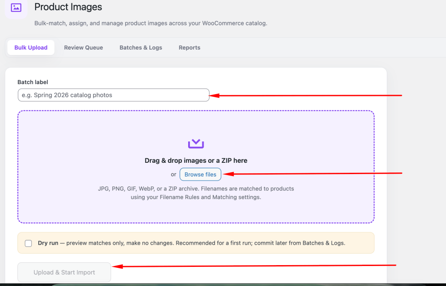Click the red arrow pointing to Batch label field
The image size is (446, 286).
coord(306,95)
